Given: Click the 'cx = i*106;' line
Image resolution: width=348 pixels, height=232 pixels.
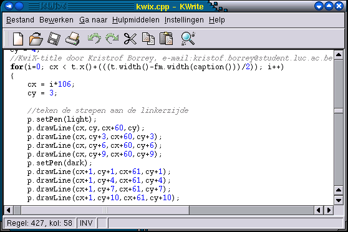Looking at the screenshot, I should (51, 84).
